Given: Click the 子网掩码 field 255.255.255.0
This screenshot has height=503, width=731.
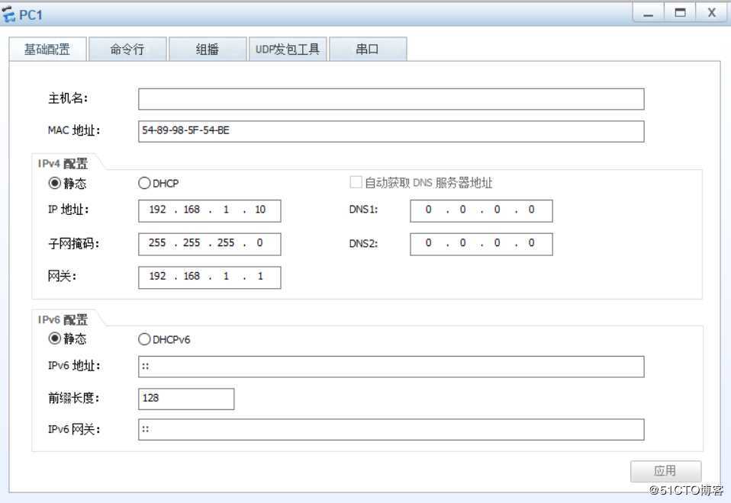Looking at the screenshot, I should tap(209, 244).
